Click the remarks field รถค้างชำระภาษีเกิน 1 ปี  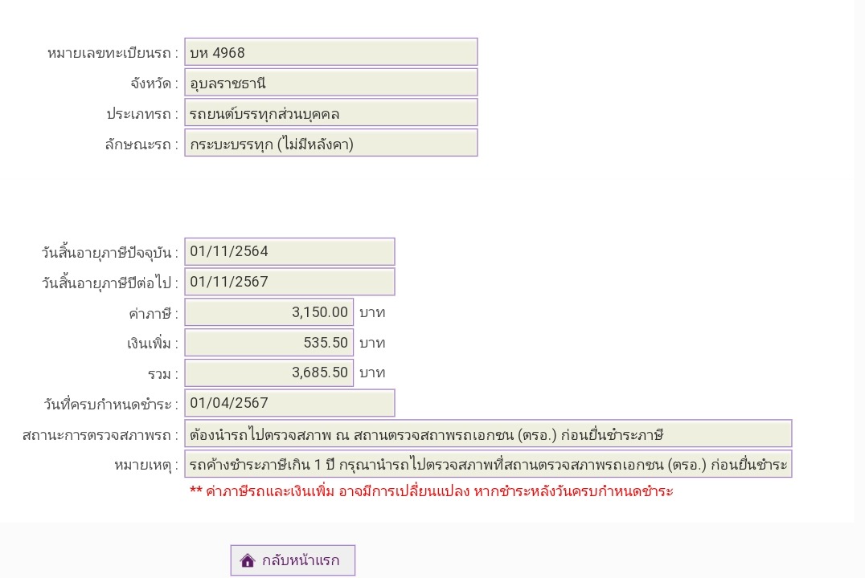point(488,464)
